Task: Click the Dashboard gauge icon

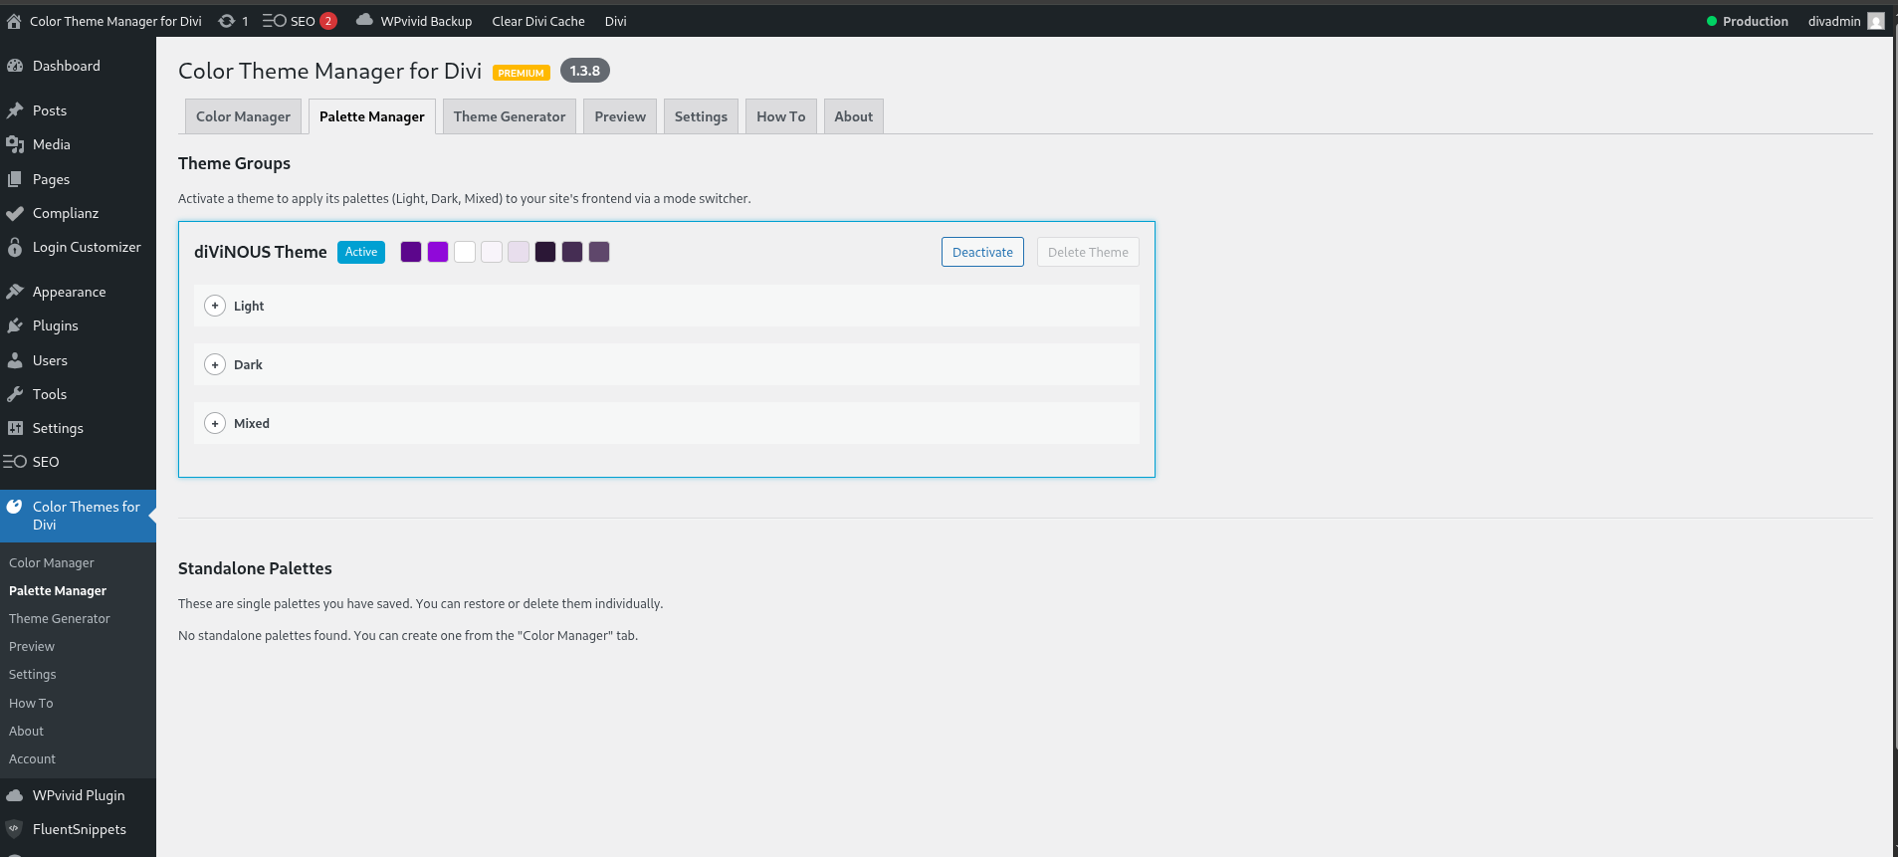Action: pos(15,66)
